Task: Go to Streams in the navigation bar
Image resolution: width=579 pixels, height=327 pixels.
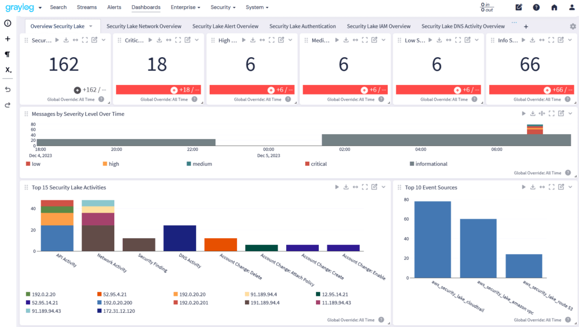Action: (x=87, y=7)
